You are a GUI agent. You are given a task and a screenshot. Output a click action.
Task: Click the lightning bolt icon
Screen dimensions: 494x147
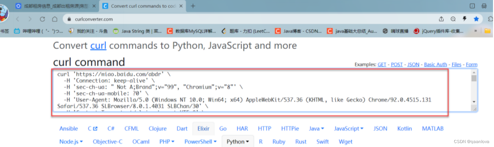[465, 19]
